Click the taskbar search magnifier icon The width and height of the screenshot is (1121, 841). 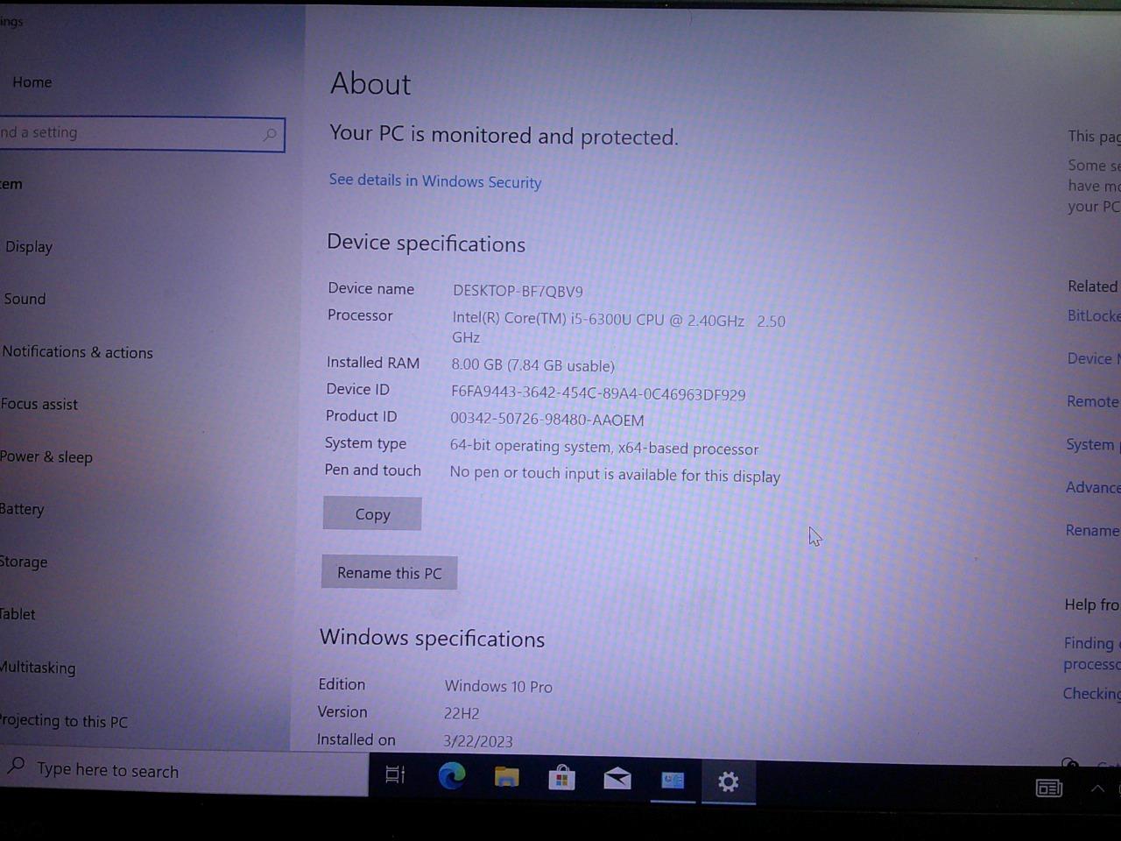click(x=16, y=766)
